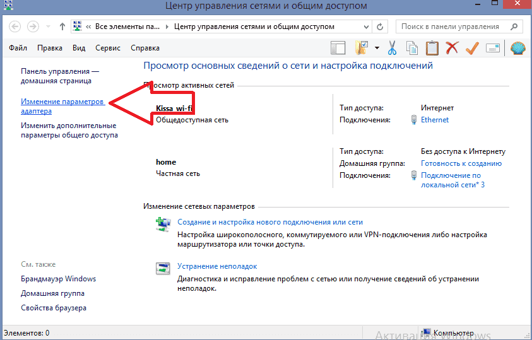Click the Forward navigation arrow
The image size is (532, 340).
coord(33,26)
